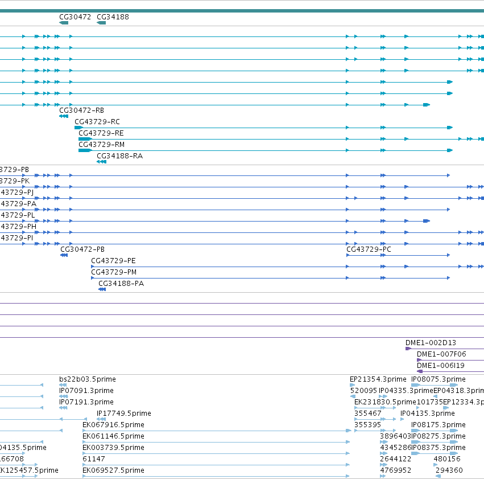Select the 43729-PL protein label
Screen dimensions: 484x479
[x=17, y=215]
